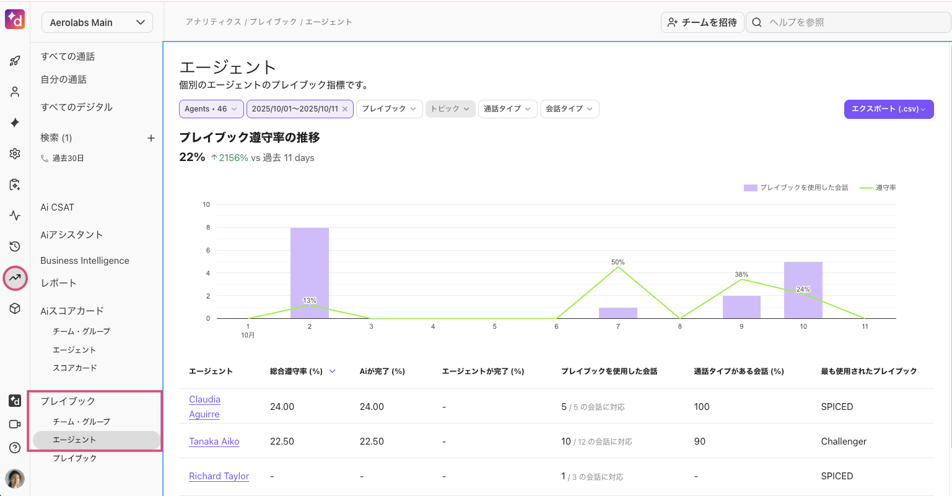The width and height of the screenshot is (952, 496).
Task: Click the history clock icon in sidebar
Action: [x=15, y=246]
